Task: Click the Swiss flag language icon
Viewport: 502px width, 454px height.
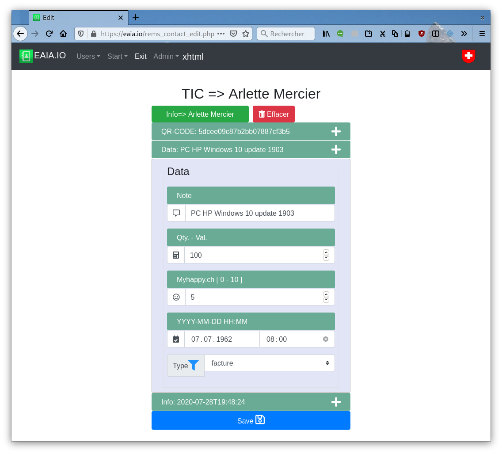Action: 468,56
